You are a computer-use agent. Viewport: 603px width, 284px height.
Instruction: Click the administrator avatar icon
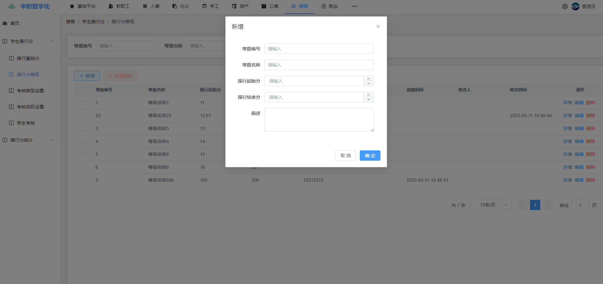coord(575,6)
